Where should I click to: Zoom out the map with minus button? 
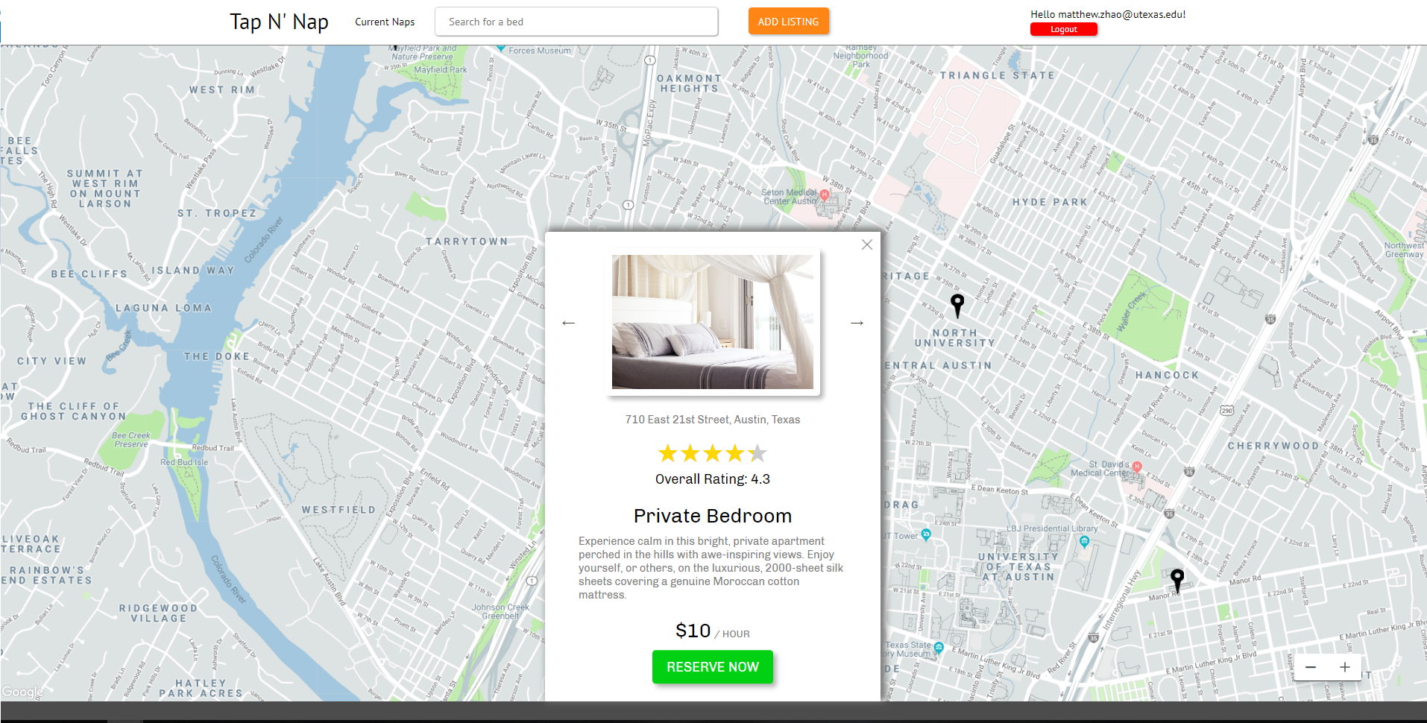(1311, 667)
